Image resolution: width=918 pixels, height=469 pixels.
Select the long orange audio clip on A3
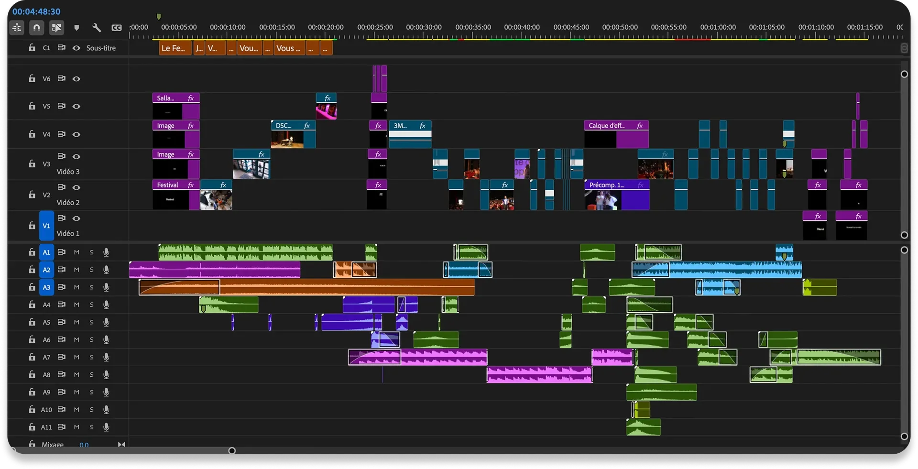click(x=306, y=287)
